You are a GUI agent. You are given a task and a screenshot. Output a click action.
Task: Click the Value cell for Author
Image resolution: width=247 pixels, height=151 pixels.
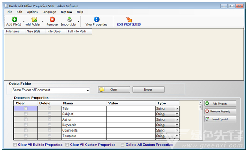click(131, 119)
